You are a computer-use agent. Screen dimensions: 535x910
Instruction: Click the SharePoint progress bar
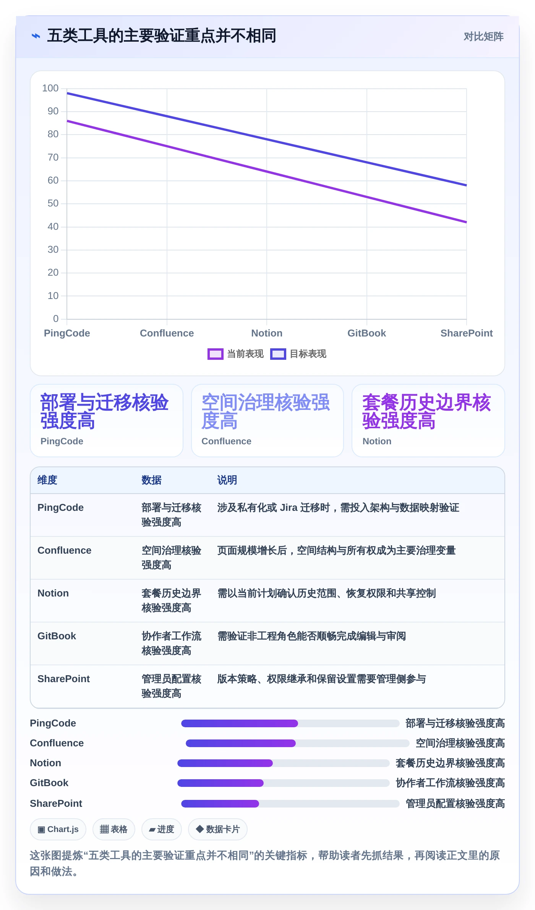pos(290,804)
